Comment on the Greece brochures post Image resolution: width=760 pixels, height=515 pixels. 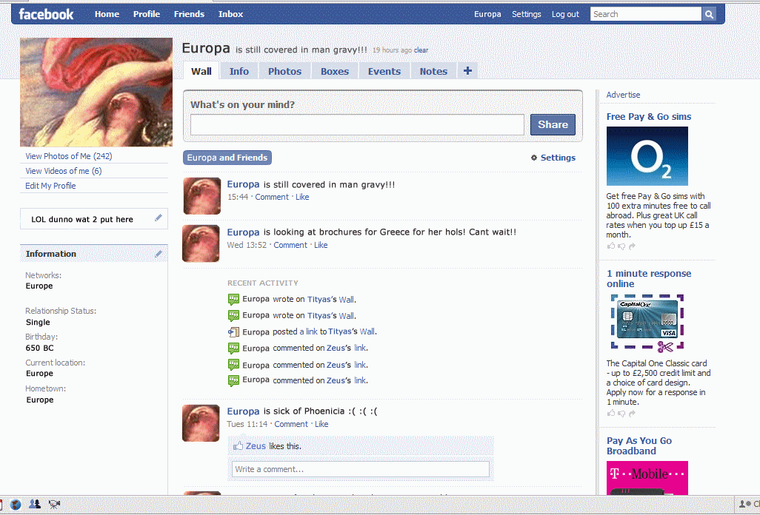click(x=290, y=245)
